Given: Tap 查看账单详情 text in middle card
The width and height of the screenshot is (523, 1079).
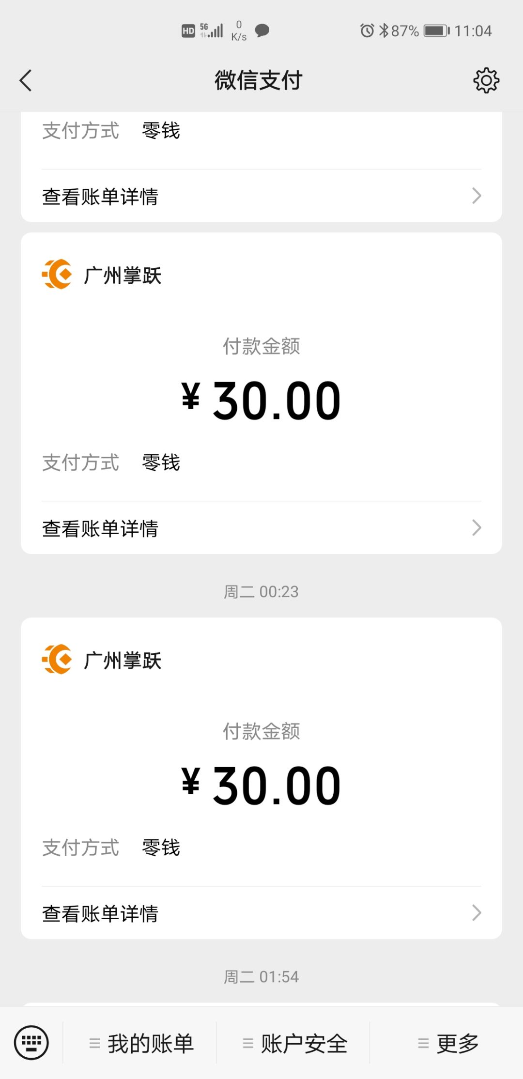Looking at the screenshot, I should pos(100,528).
